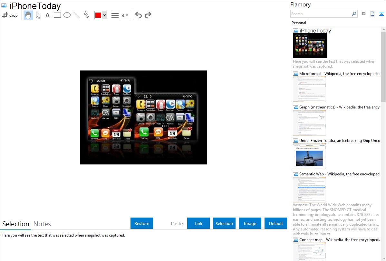This screenshot has width=386, height=261.
Task: Click the document page icon in Flamory
Action: pos(372,14)
